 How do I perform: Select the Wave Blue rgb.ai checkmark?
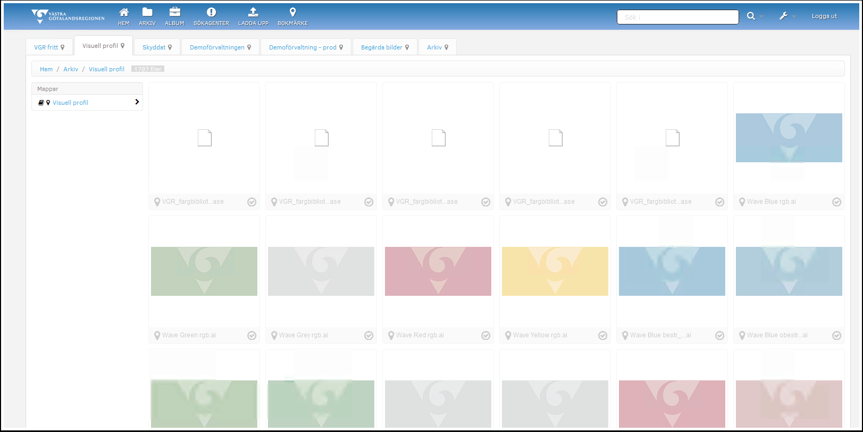pos(836,202)
